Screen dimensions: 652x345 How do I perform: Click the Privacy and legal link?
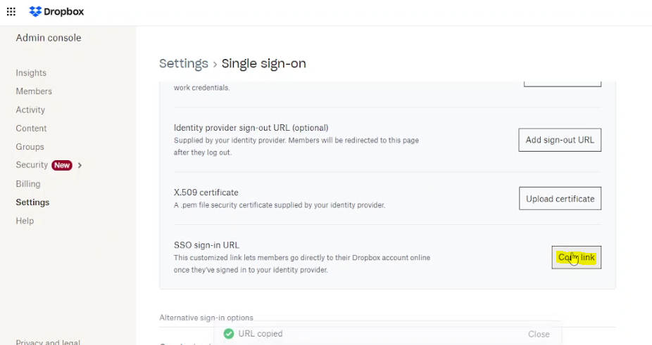pos(48,342)
